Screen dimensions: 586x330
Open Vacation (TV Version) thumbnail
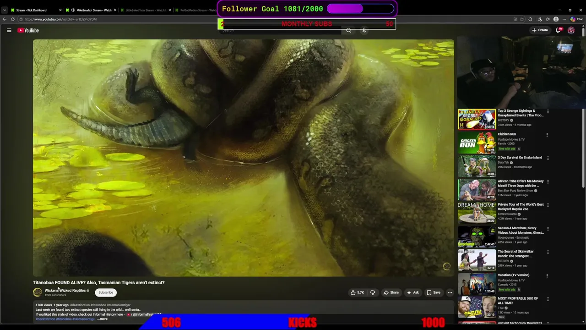coord(477,283)
